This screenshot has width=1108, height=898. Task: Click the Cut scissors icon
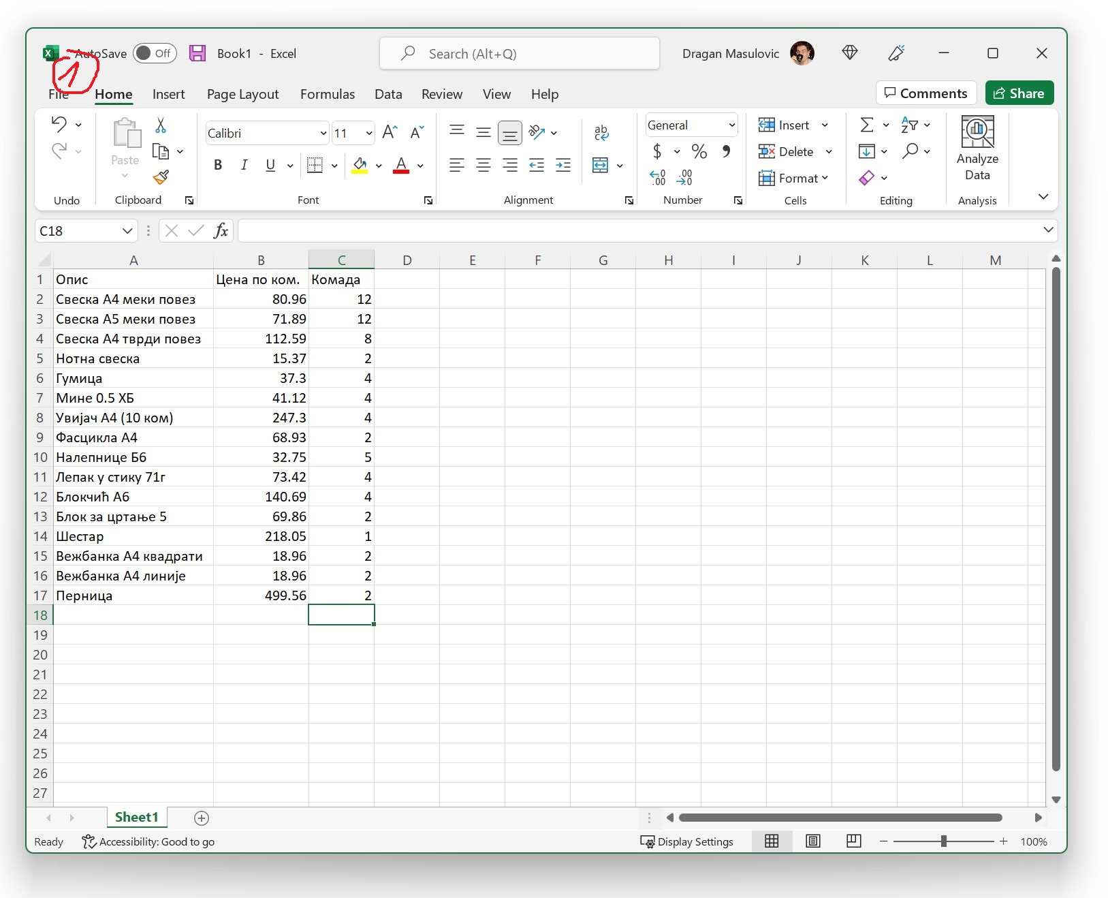coord(161,125)
